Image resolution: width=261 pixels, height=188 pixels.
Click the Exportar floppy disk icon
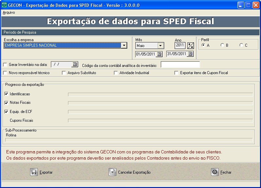pyautogui.click(x=34, y=172)
